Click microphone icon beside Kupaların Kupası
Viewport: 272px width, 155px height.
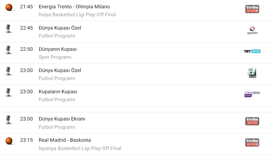click(9, 92)
